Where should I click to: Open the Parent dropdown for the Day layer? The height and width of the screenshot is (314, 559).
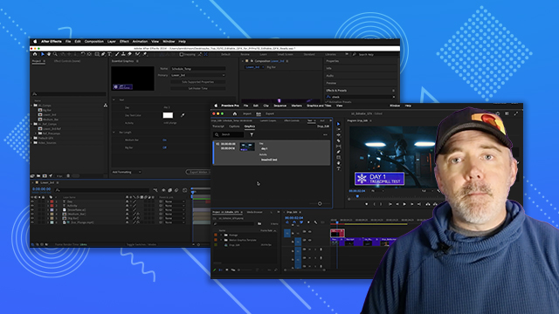[175, 201]
